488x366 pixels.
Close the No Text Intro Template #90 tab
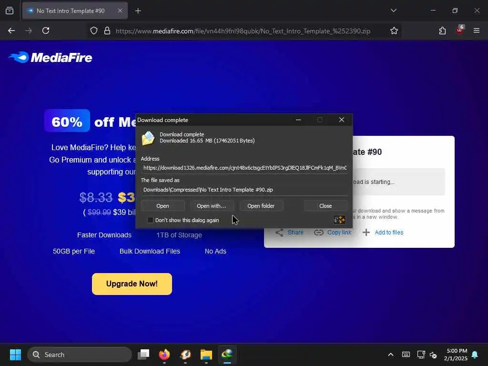(120, 10)
